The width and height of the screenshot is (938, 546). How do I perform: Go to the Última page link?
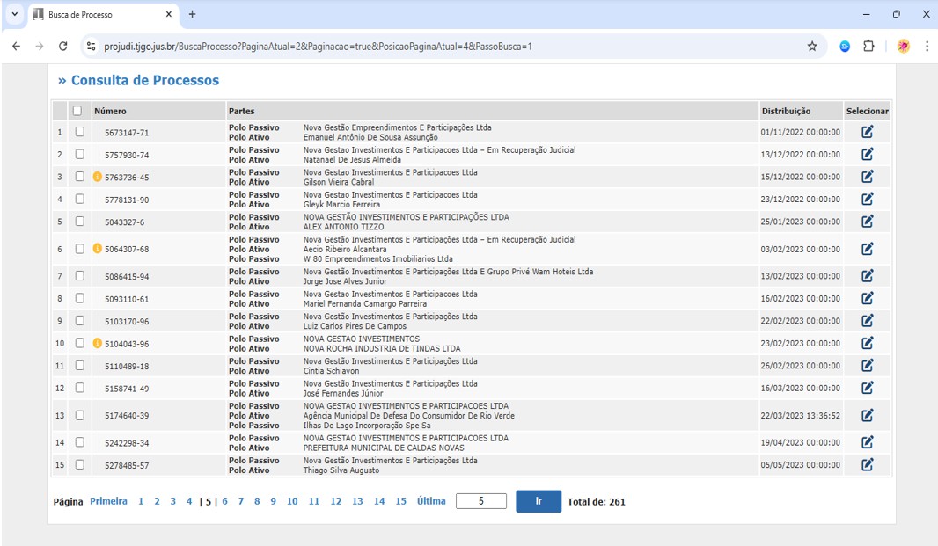pyautogui.click(x=431, y=501)
